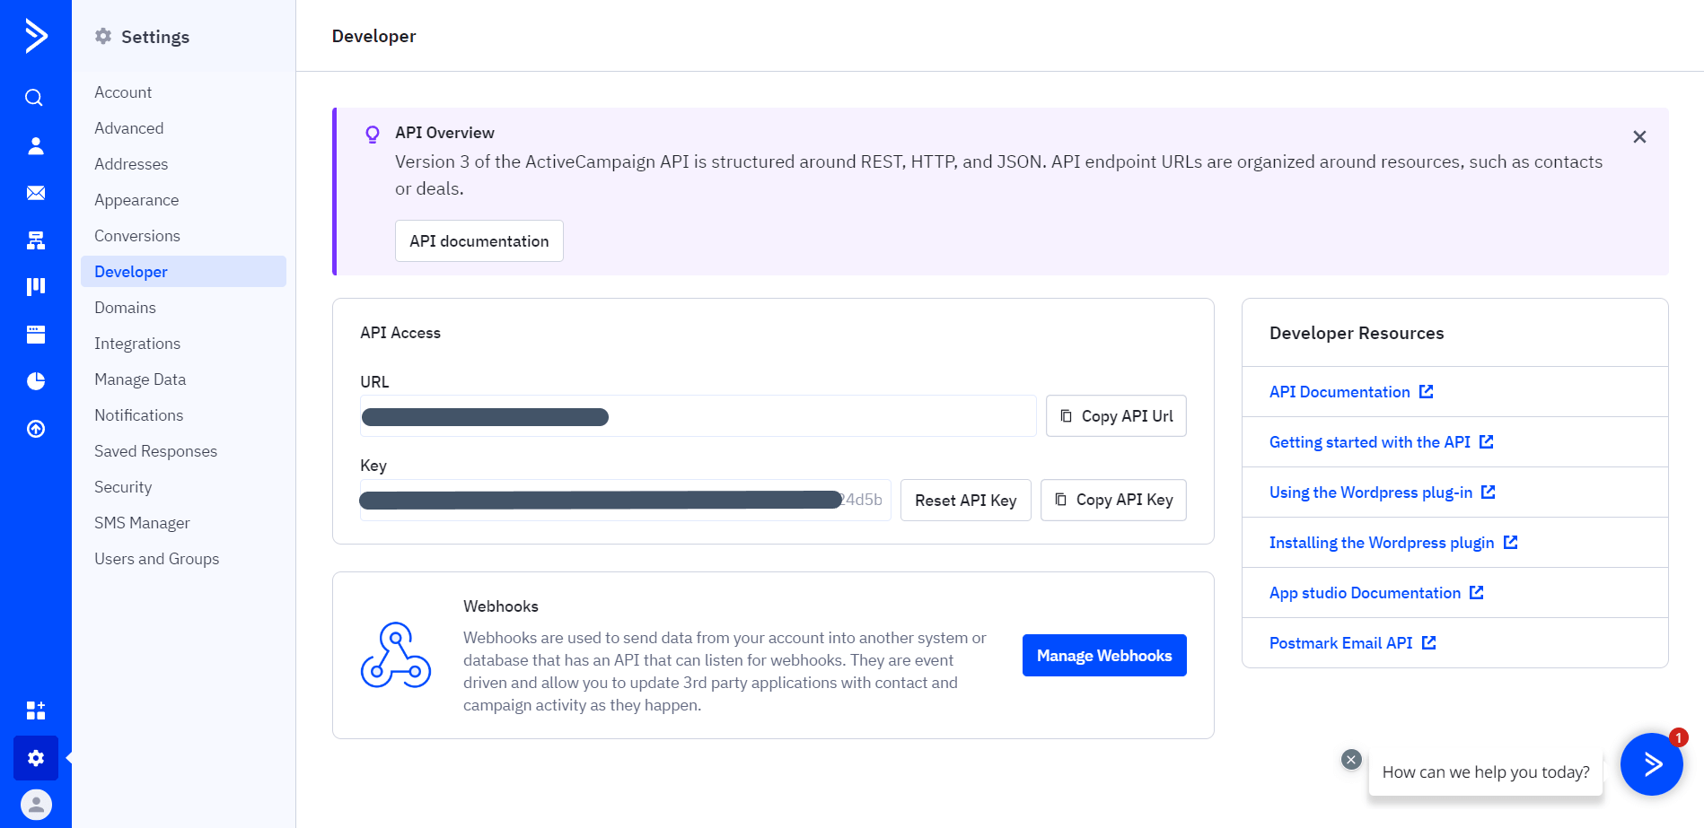Viewport: 1704px width, 828px height.
Task: Click the Copy API Url button
Action: (1116, 416)
